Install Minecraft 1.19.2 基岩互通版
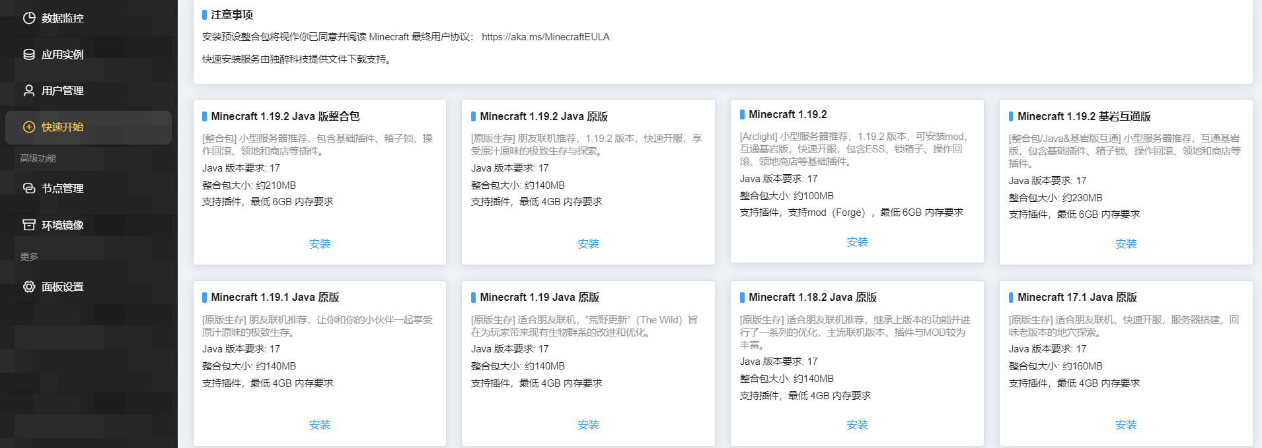The height and width of the screenshot is (448, 1262). [1127, 244]
